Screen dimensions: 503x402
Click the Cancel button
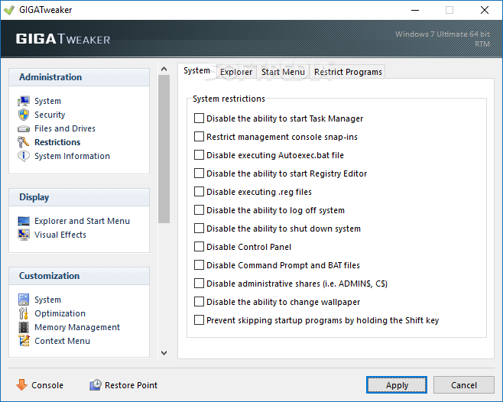[x=463, y=384]
